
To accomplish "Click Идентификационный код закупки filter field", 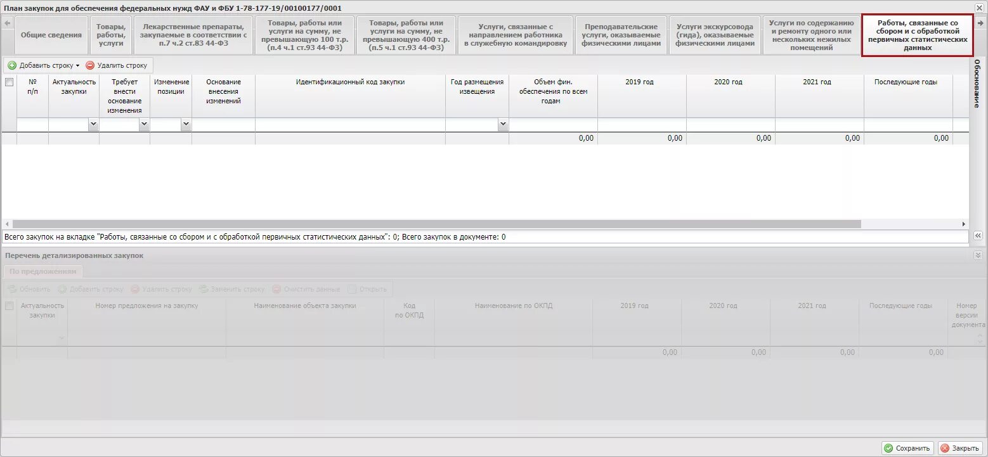I will 350,125.
